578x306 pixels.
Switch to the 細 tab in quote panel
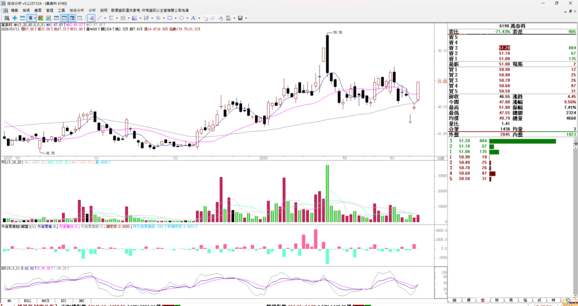coord(454,300)
